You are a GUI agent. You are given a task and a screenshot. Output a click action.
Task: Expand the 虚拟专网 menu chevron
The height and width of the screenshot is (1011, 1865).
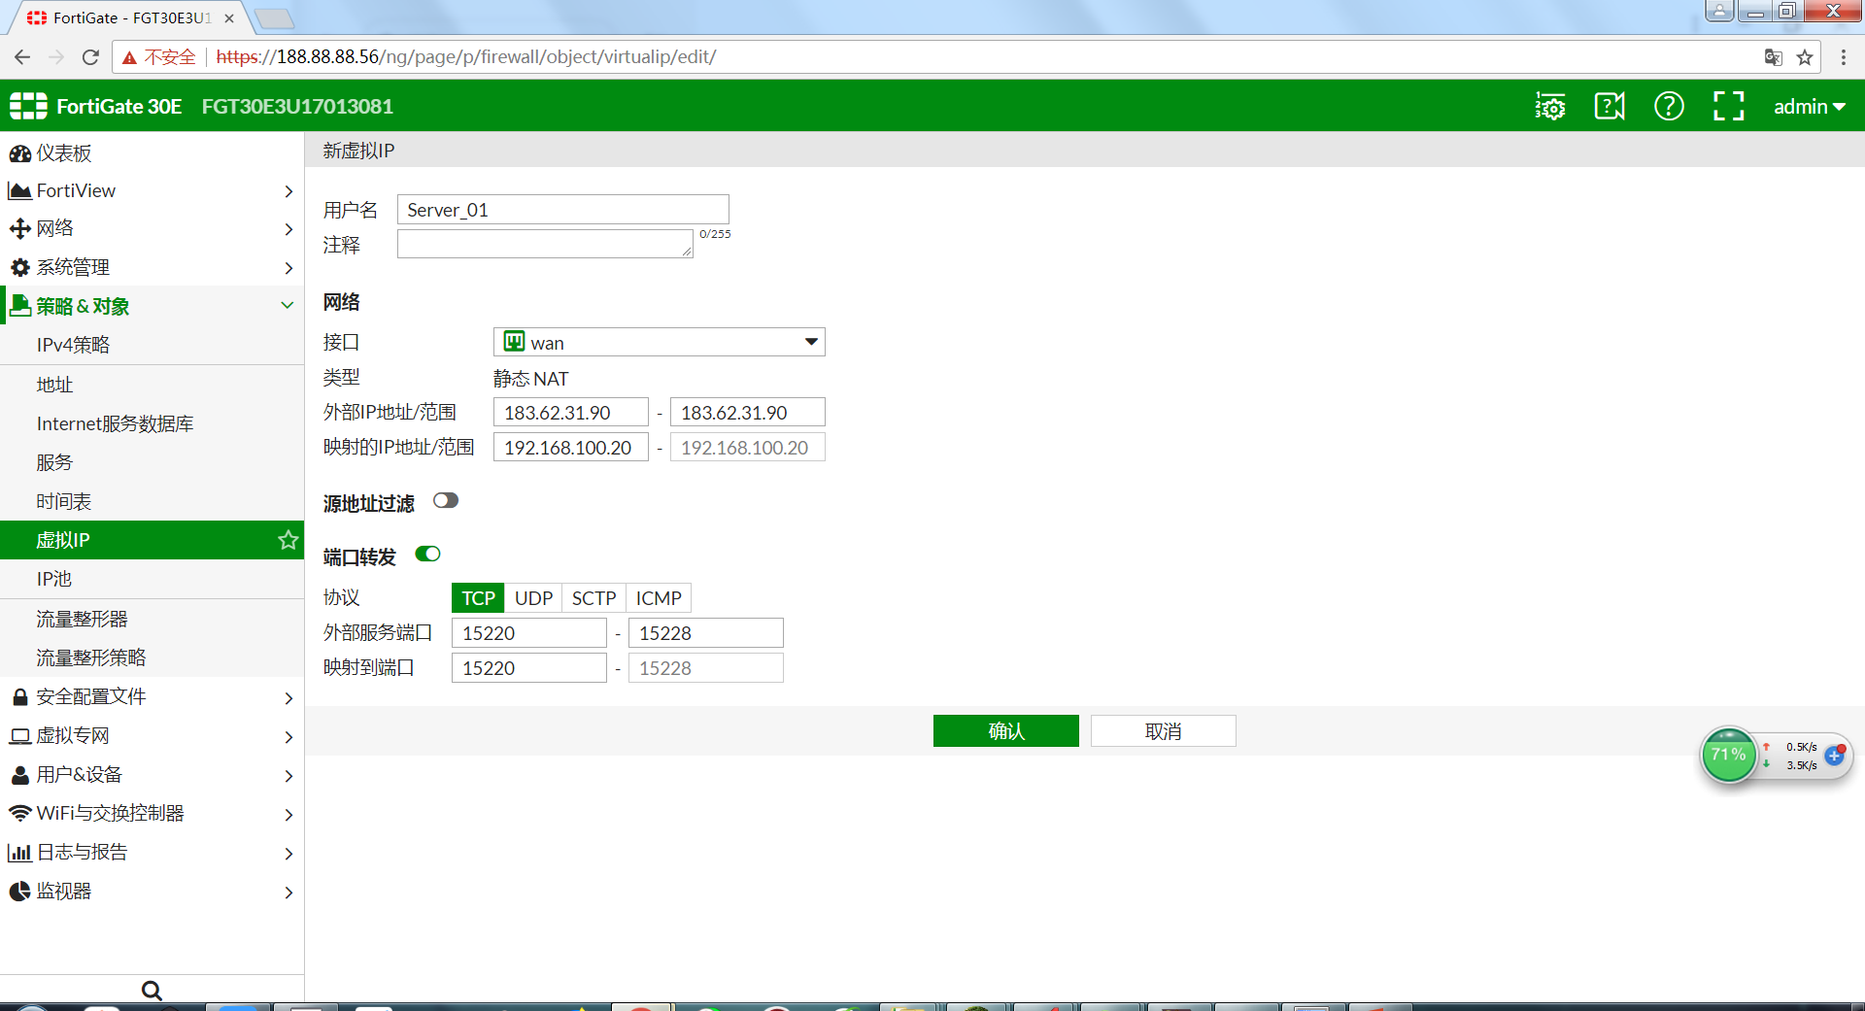point(288,736)
